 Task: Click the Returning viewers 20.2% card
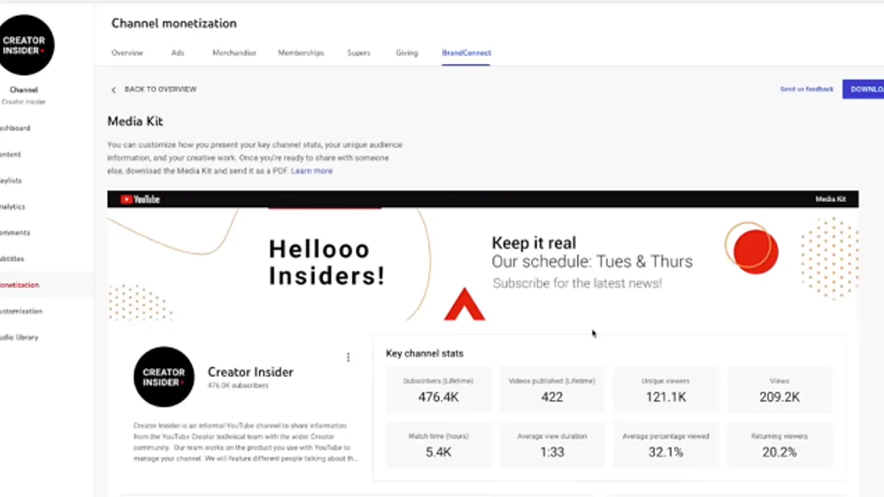[779, 445]
